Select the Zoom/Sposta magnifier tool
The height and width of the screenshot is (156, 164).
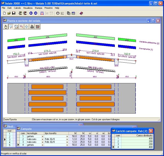11,27
